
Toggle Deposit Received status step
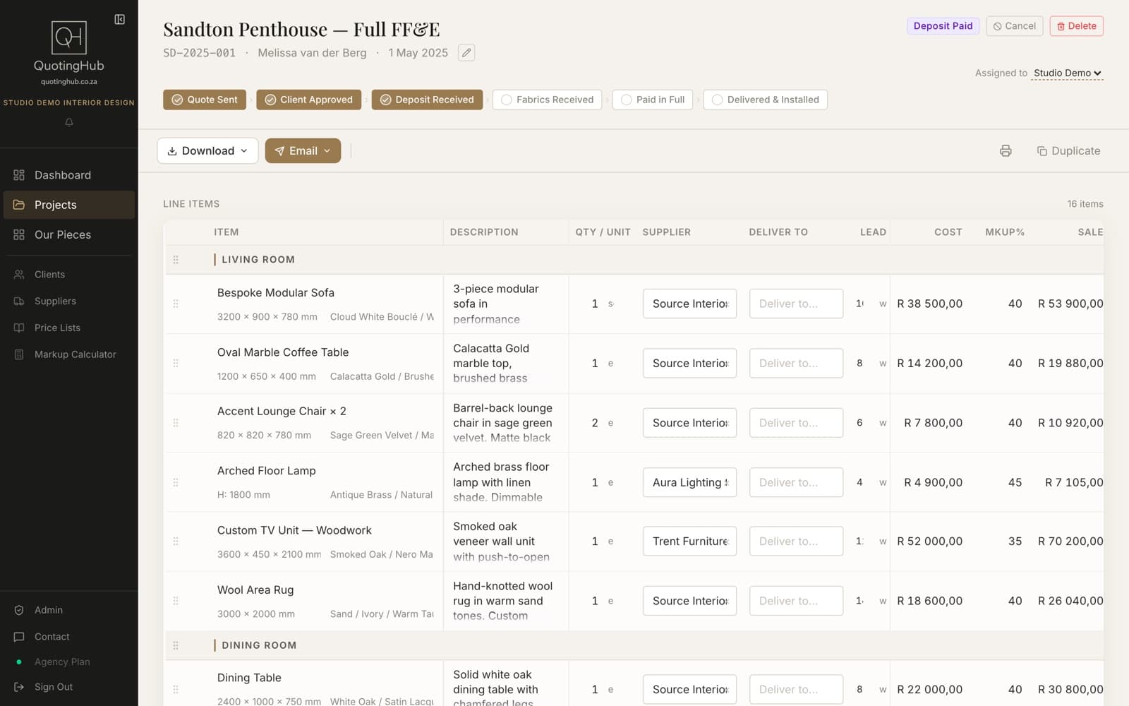[x=427, y=100]
